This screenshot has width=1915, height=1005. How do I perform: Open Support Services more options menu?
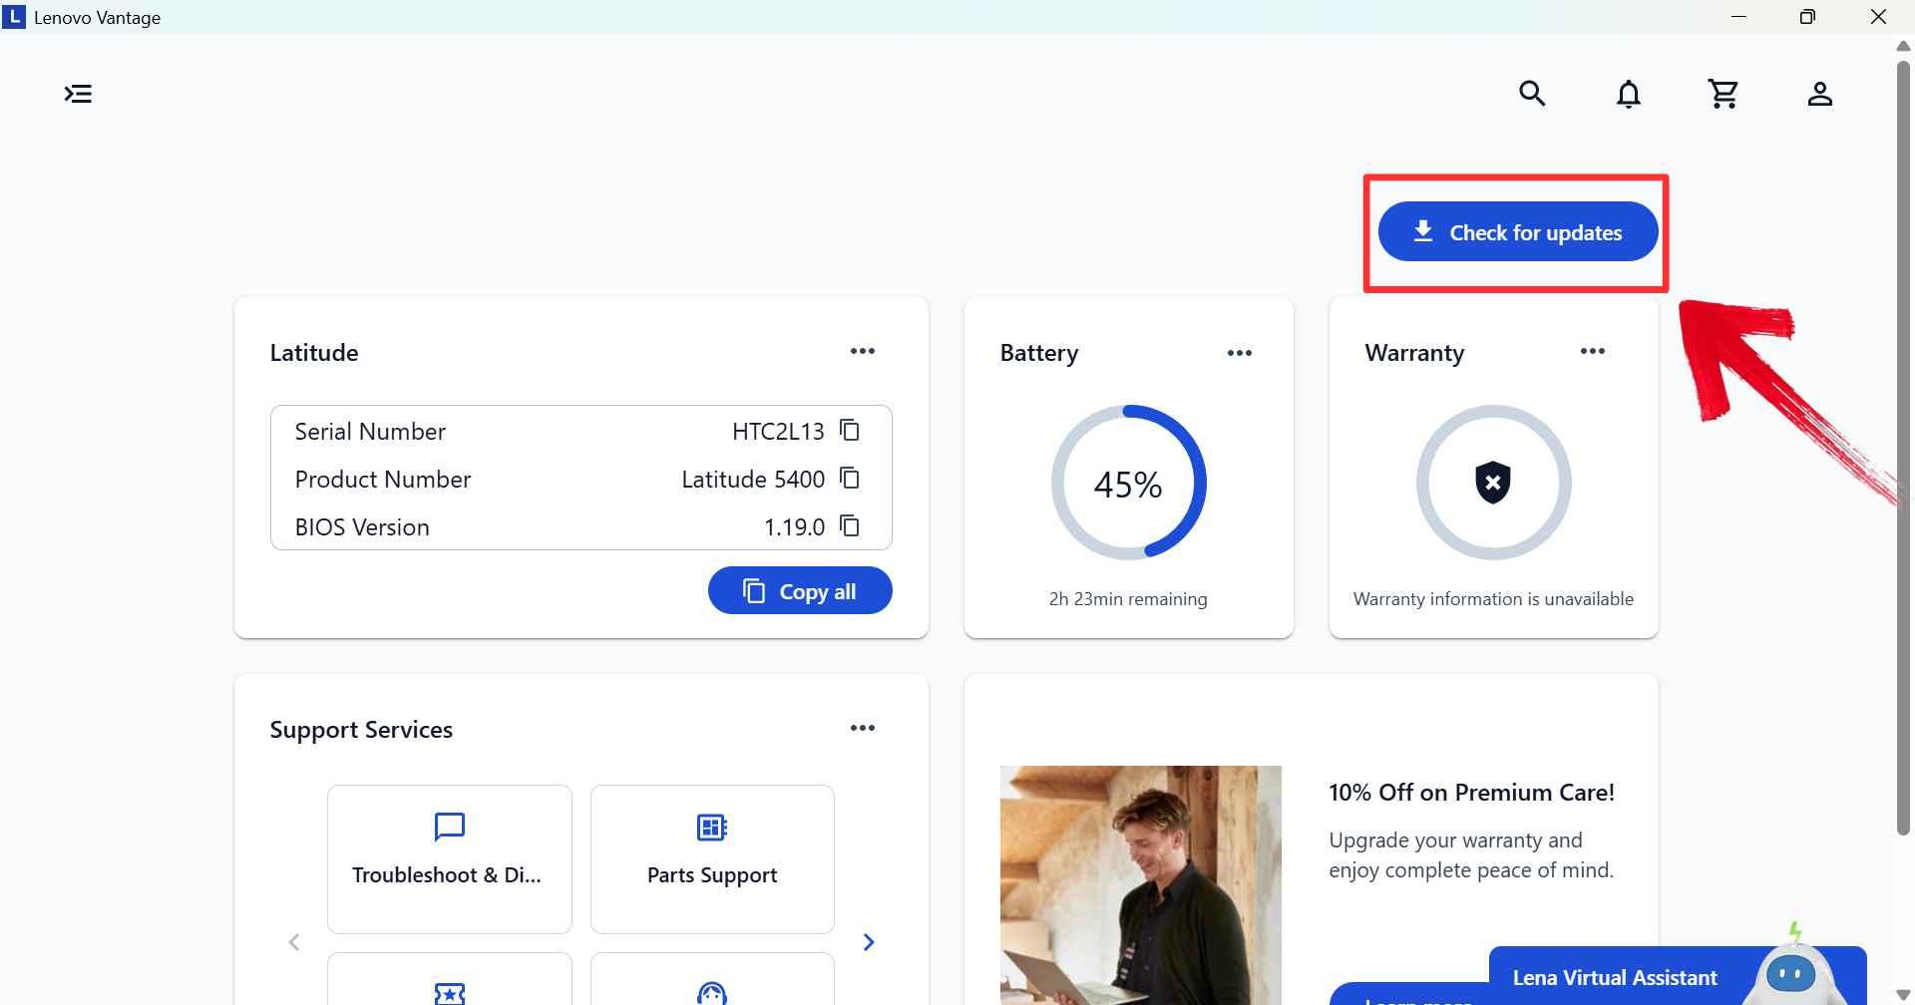tap(863, 728)
